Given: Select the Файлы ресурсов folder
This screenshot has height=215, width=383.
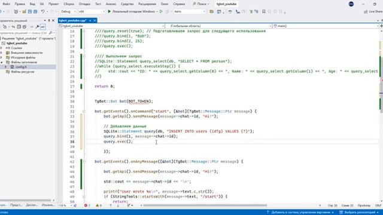Looking at the screenshot, I should click(23, 72).
